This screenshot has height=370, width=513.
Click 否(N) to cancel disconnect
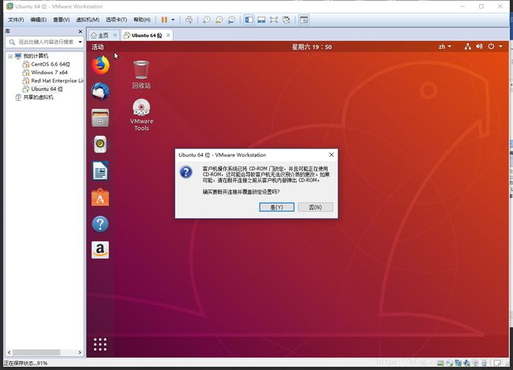coord(316,207)
